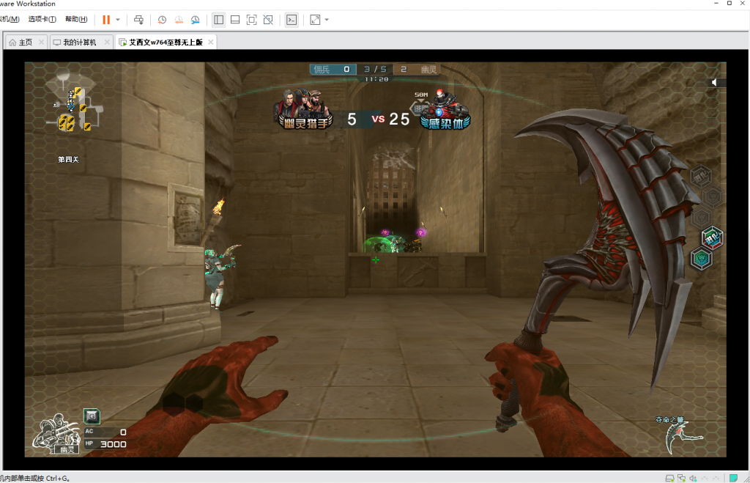Click the enemy character beside the pillar
Image resolution: width=750 pixels, height=483 pixels.
(219, 276)
